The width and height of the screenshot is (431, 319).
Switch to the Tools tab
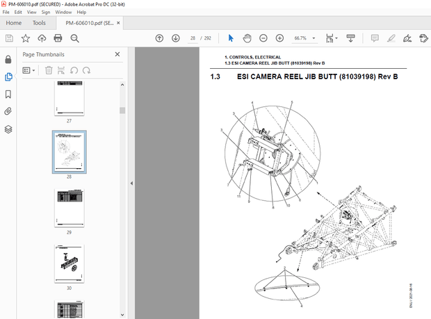[39, 23]
